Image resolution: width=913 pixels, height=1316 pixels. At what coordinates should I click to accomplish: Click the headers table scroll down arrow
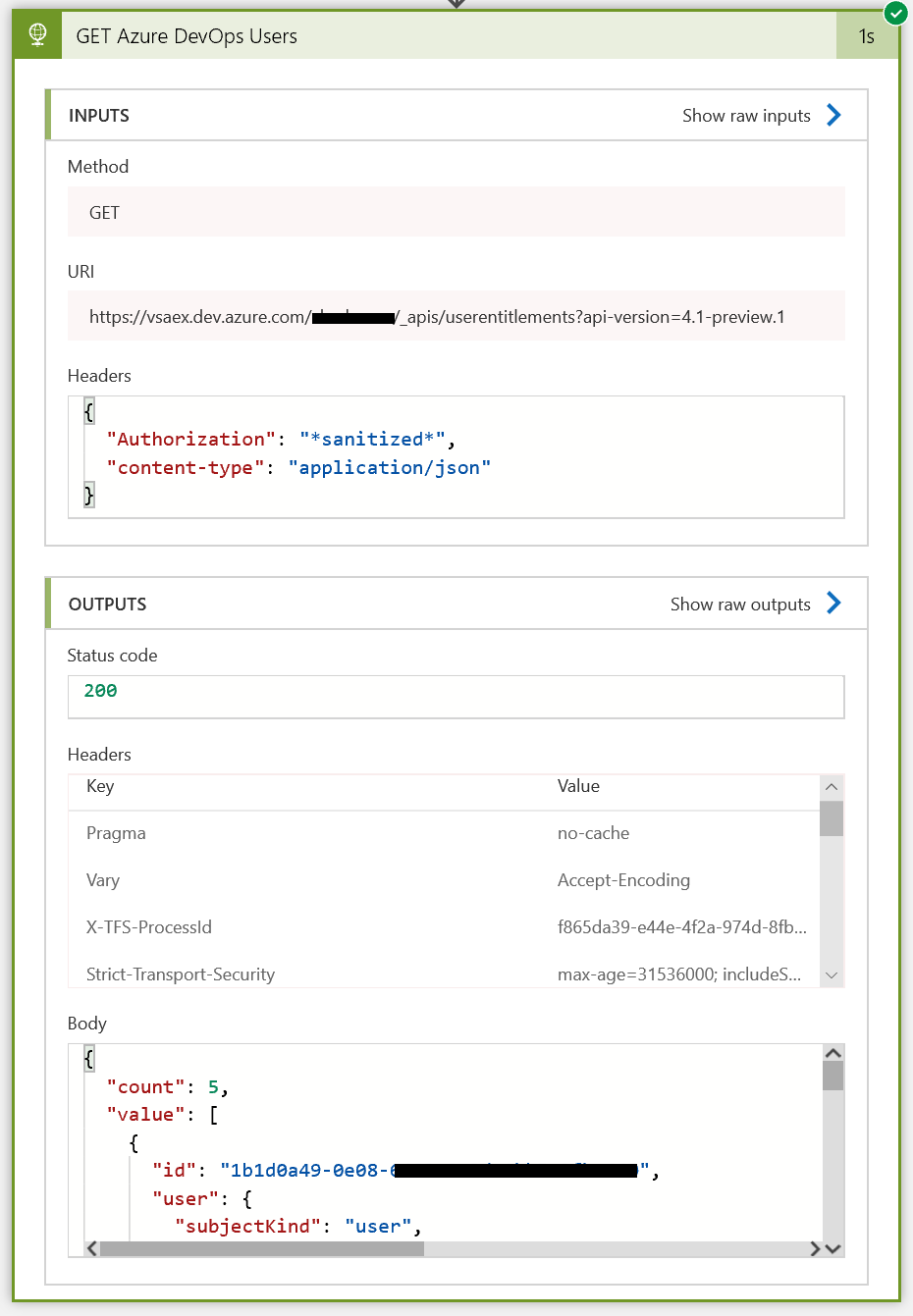832,974
